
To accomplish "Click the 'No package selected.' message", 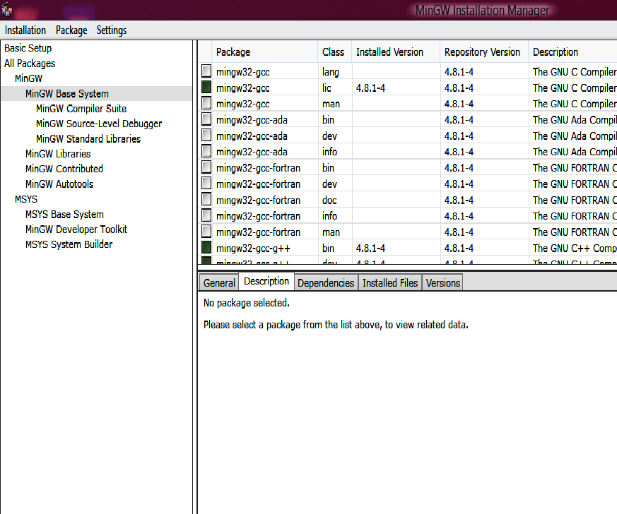I will [247, 303].
